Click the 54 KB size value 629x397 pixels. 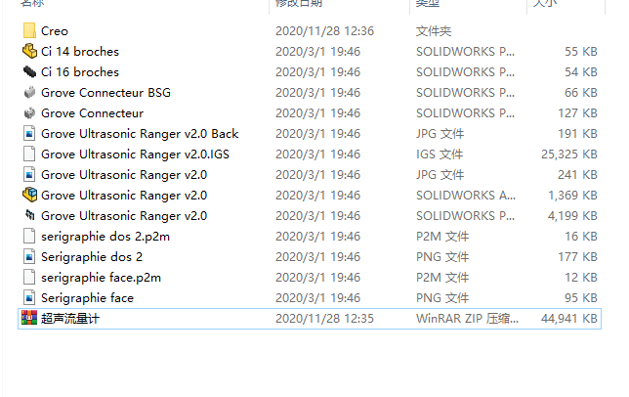coord(581,71)
